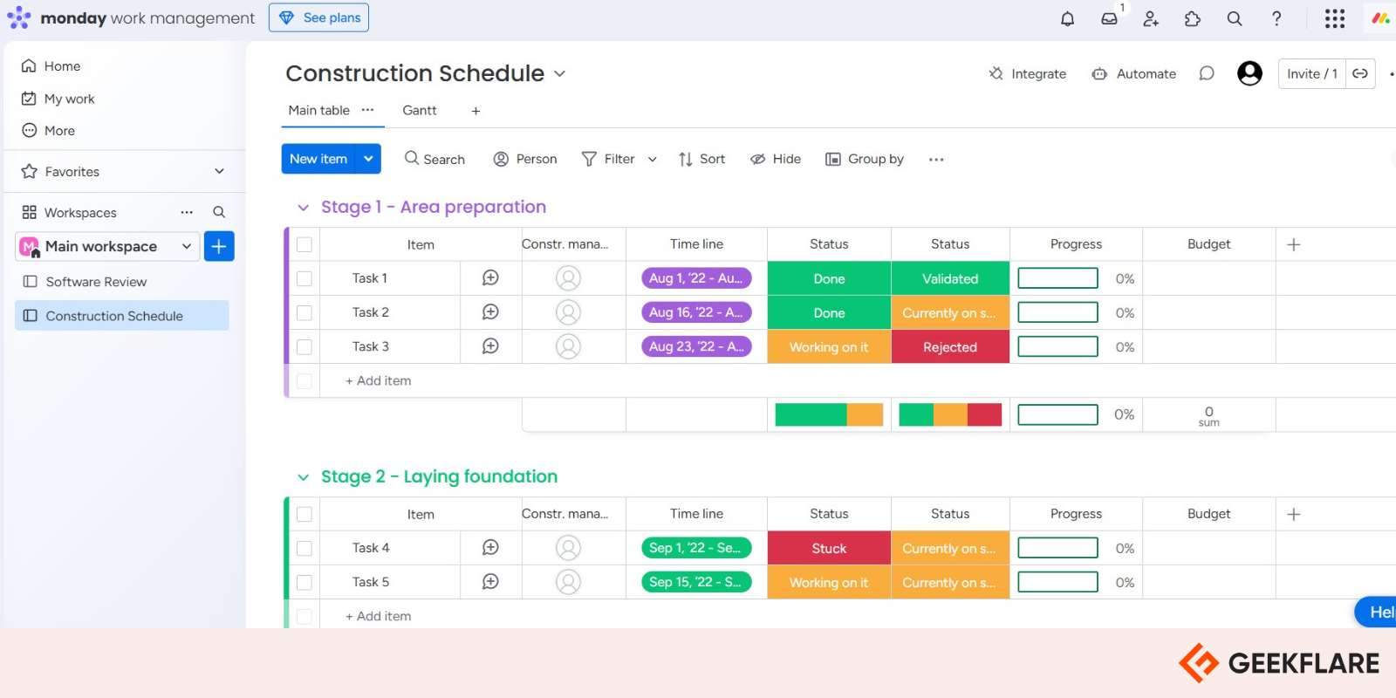Select the Task 4 row checkbox
The width and height of the screenshot is (1396, 698).
click(305, 549)
